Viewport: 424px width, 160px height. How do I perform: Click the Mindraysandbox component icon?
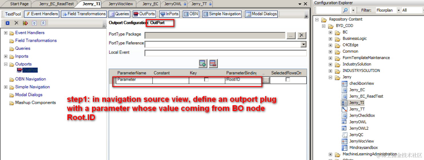coord(345,148)
